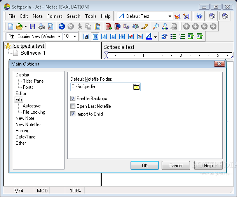Open the File menu

tap(12, 16)
